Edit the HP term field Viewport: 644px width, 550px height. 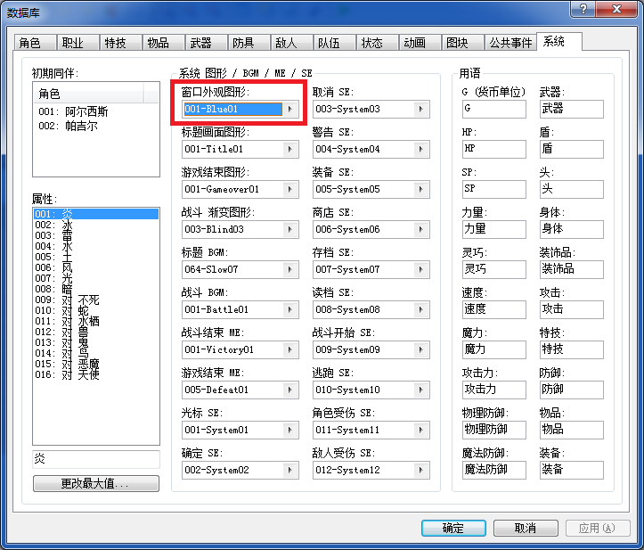click(x=494, y=149)
